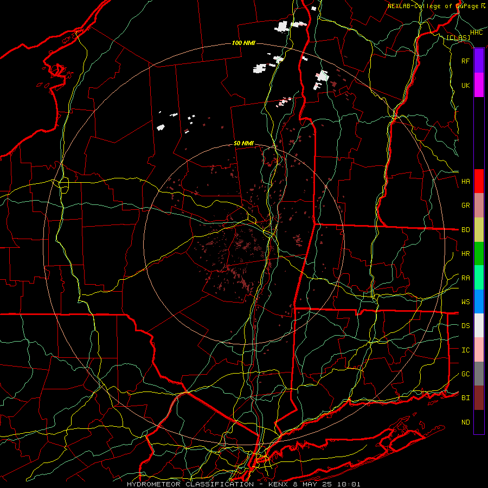The height and width of the screenshot is (488, 488).
Task: Select the GC gray legend swatch
Action: 479,374
